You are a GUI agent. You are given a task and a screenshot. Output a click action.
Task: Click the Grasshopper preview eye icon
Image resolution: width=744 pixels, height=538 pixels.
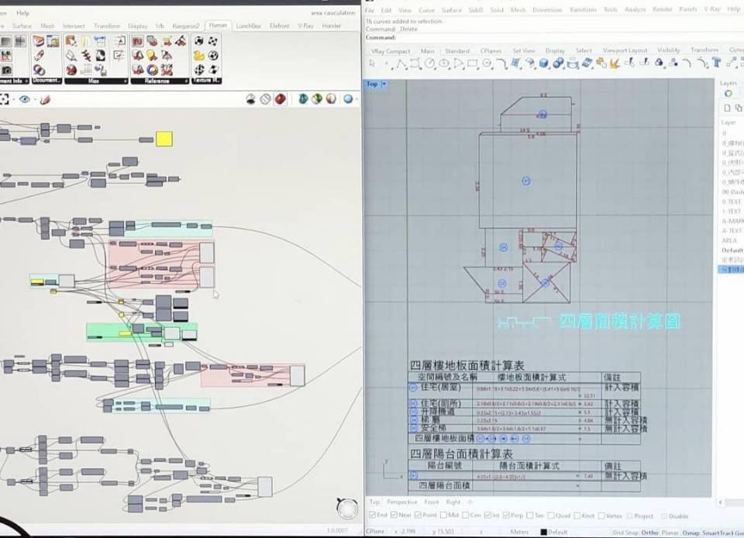point(24,99)
